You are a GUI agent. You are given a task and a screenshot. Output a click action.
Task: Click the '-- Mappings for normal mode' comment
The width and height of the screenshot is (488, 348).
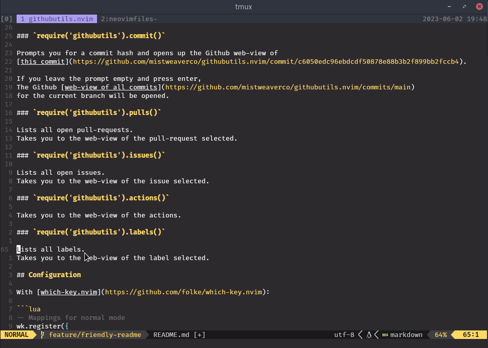pyautogui.click(x=71, y=317)
